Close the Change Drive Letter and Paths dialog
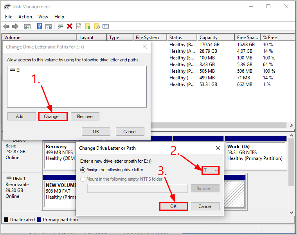The image size is (297, 235). tap(145, 47)
